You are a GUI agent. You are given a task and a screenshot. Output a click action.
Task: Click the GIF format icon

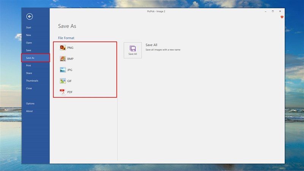63,81
